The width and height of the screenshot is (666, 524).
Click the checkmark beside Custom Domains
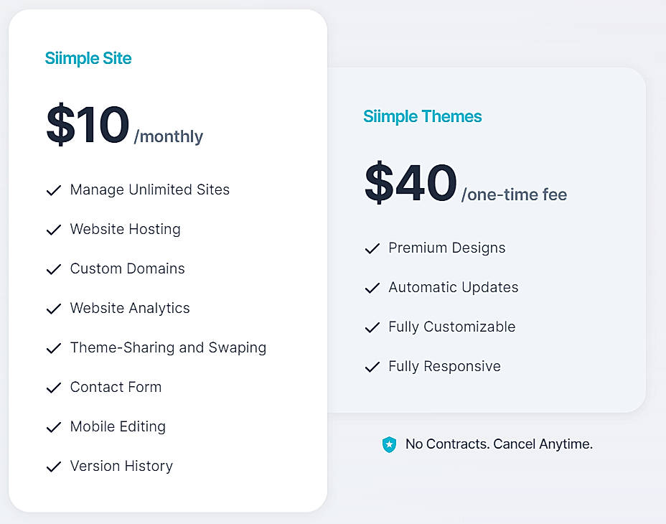[54, 269]
